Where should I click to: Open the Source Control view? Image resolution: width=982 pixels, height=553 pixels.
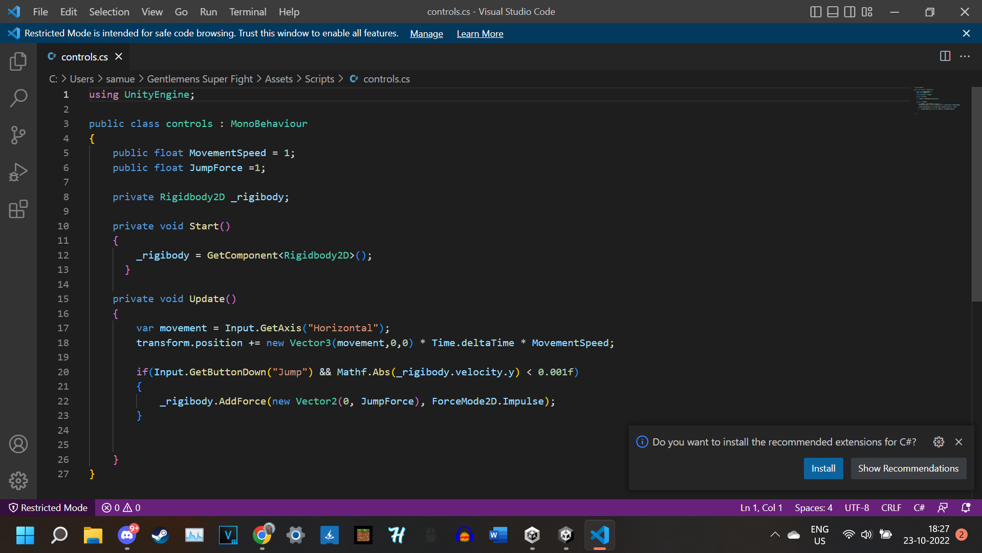[18, 135]
